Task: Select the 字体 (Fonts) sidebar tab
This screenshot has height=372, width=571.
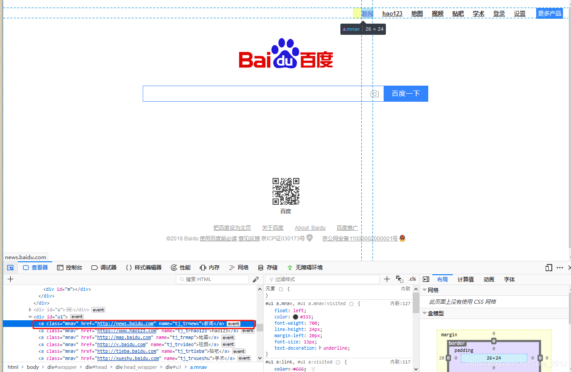Action: [509, 279]
